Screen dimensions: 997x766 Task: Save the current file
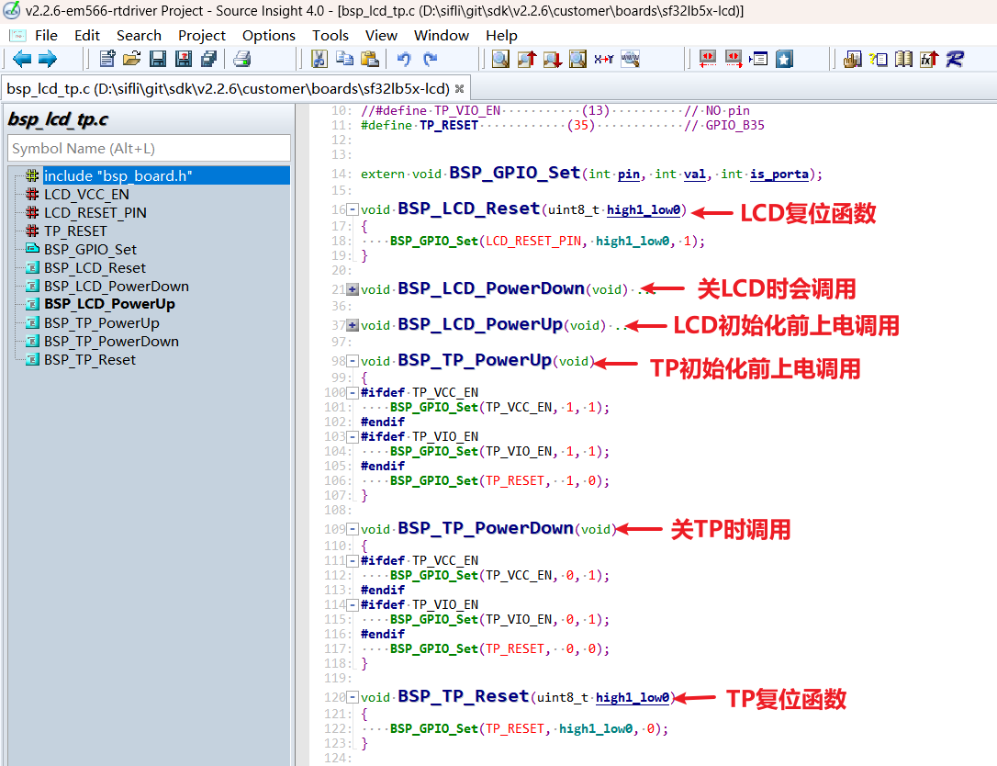158,59
